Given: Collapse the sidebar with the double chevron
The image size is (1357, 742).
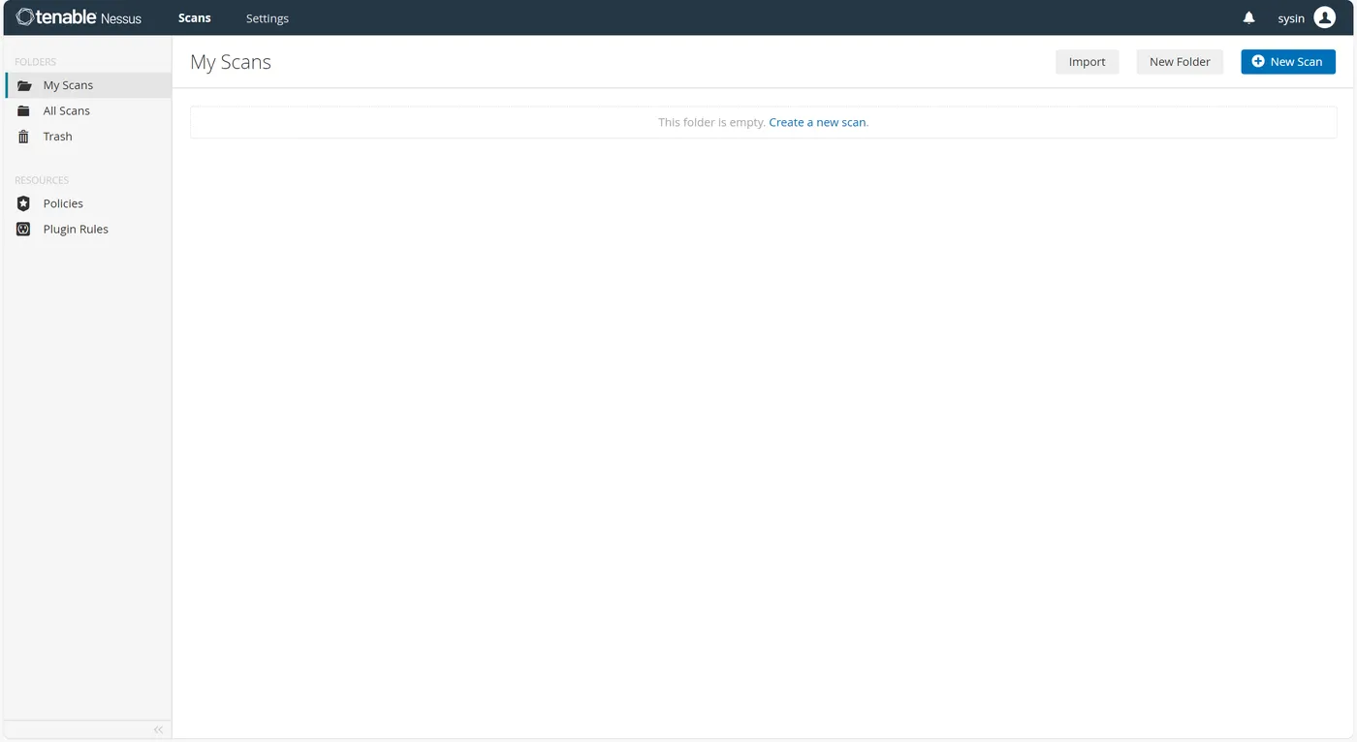Looking at the screenshot, I should point(158,729).
